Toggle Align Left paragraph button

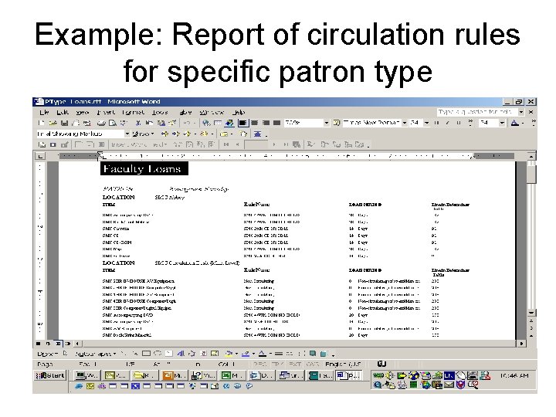(x=243, y=123)
